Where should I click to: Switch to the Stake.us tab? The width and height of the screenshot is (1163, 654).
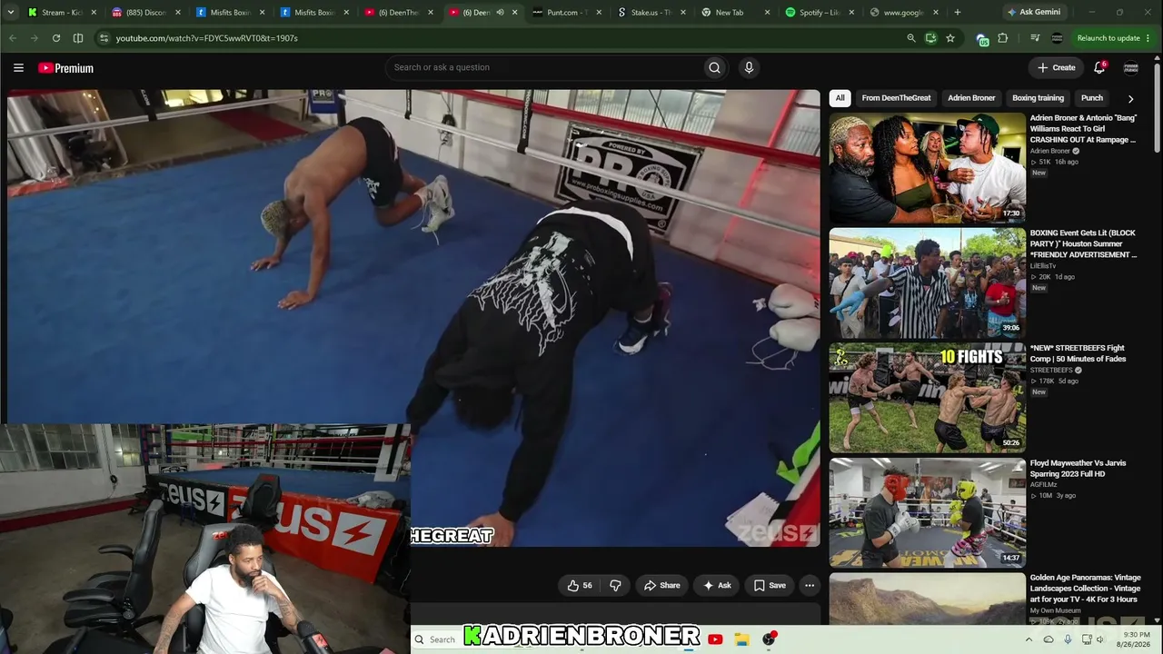[x=651, y=13]
